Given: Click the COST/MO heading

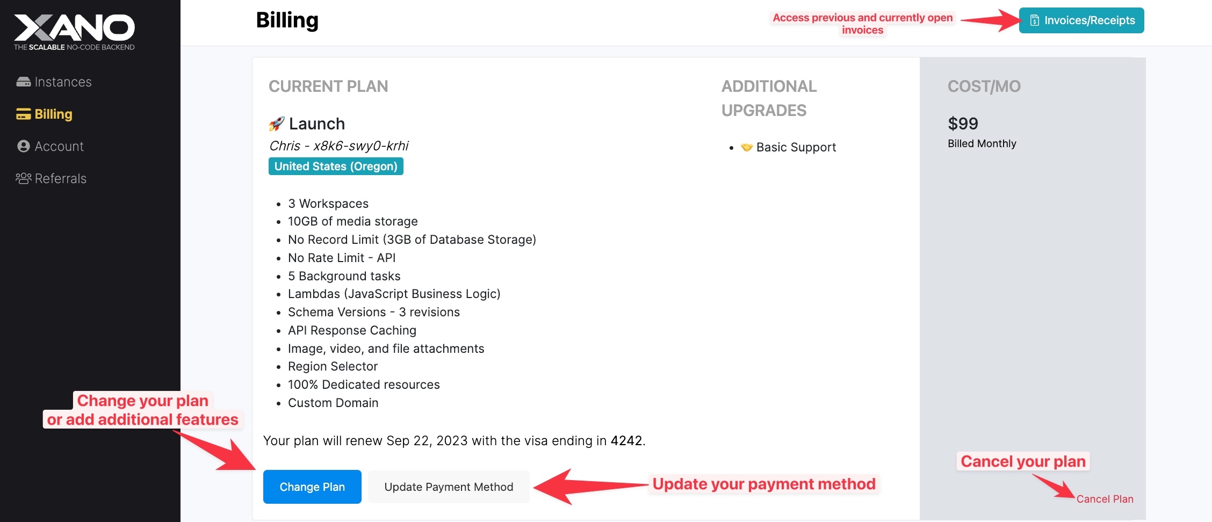Looking at the screenshot, I should (x=984, y=86).
